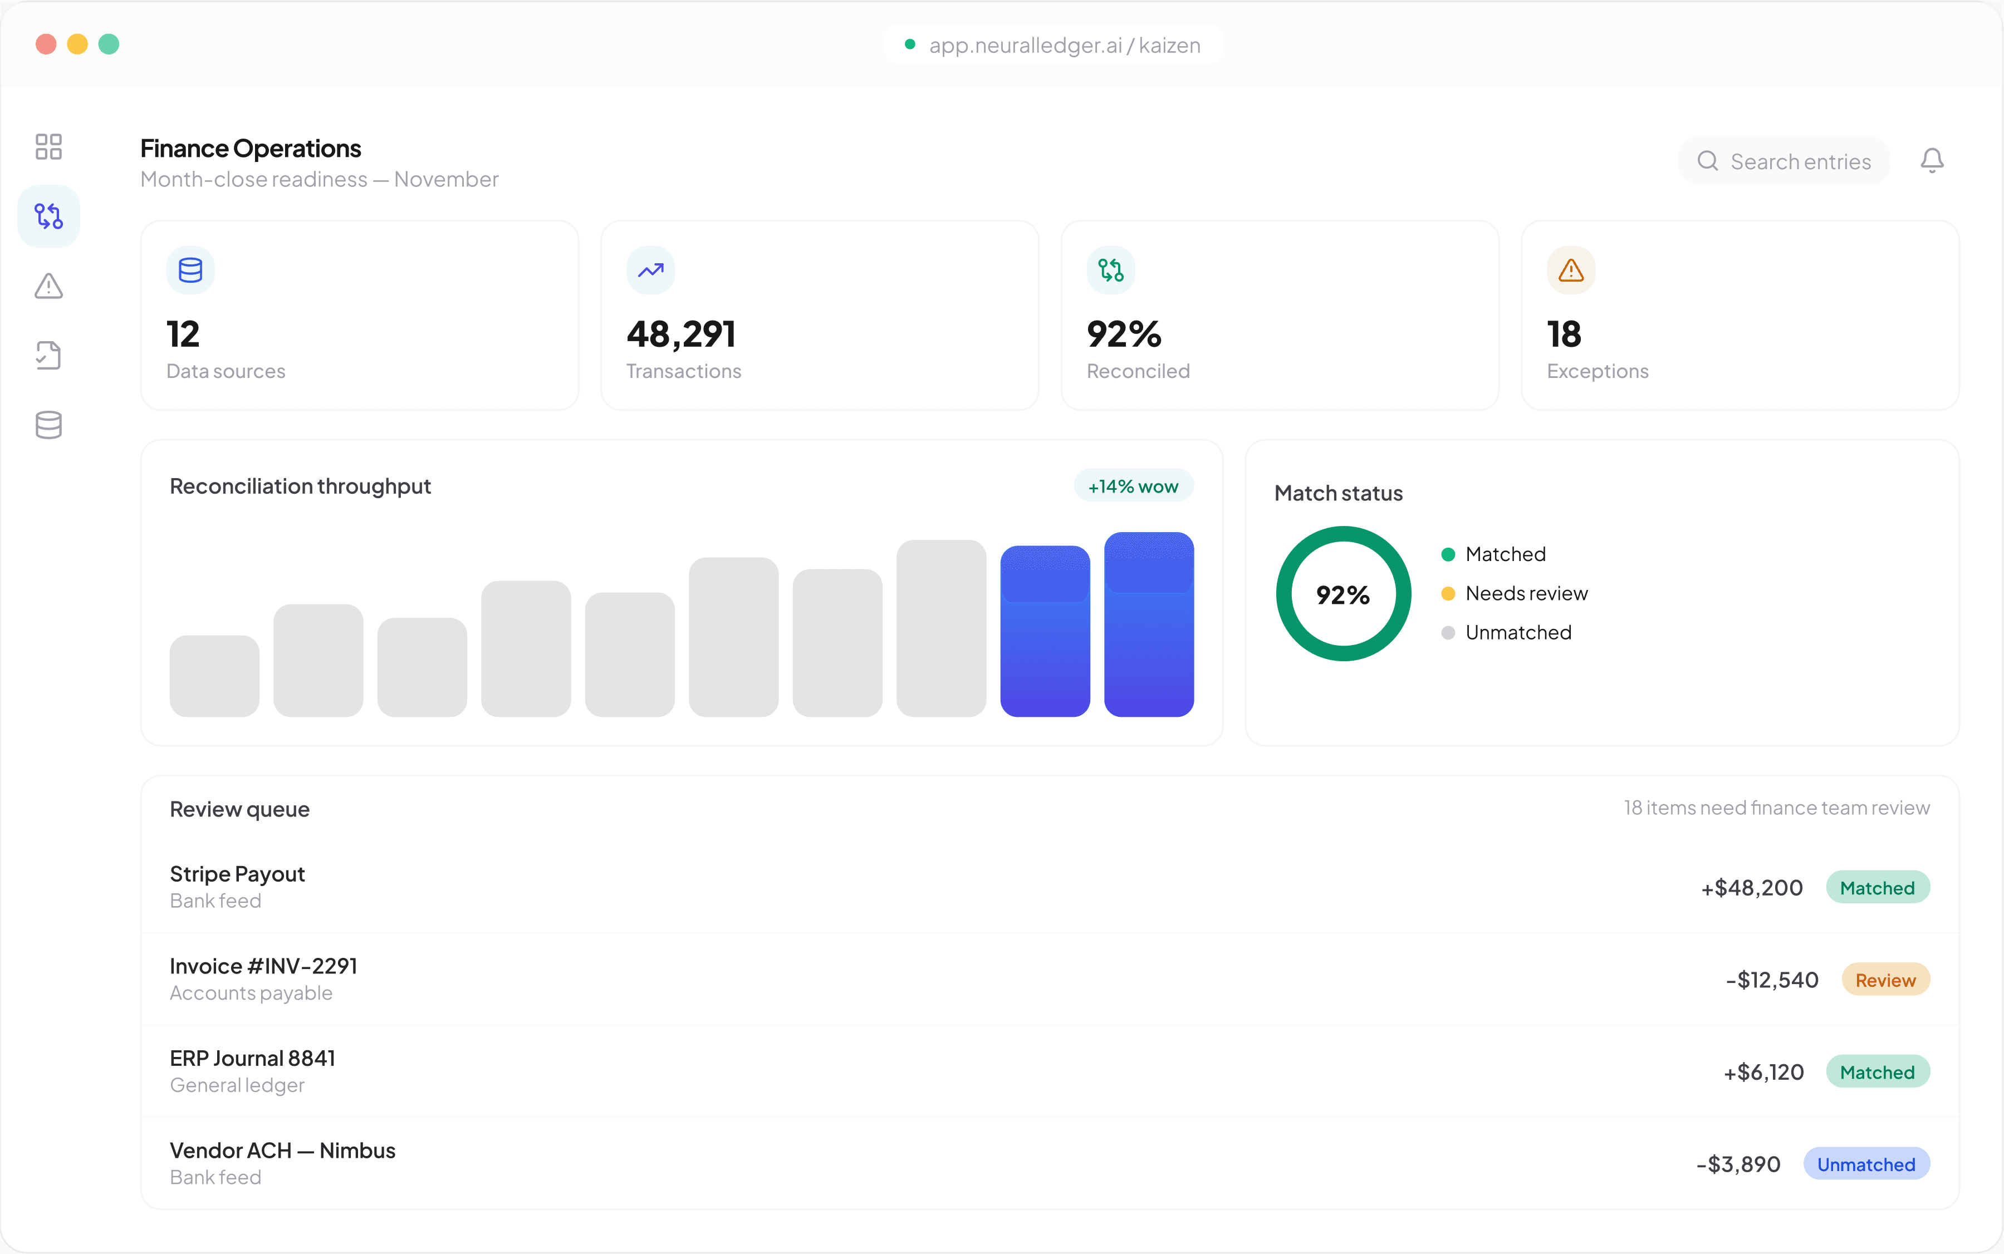Image resolution: width=2004 pixels, height=1254 pixels.
Task: Click the green sync icon on Reconciled card
Action: 1111,271
